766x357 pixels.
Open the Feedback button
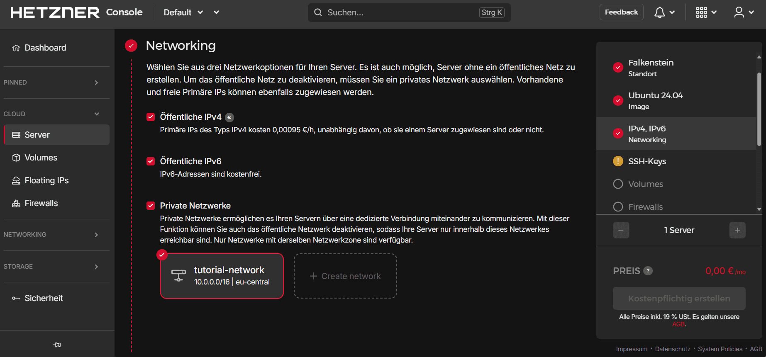point(621,12)
